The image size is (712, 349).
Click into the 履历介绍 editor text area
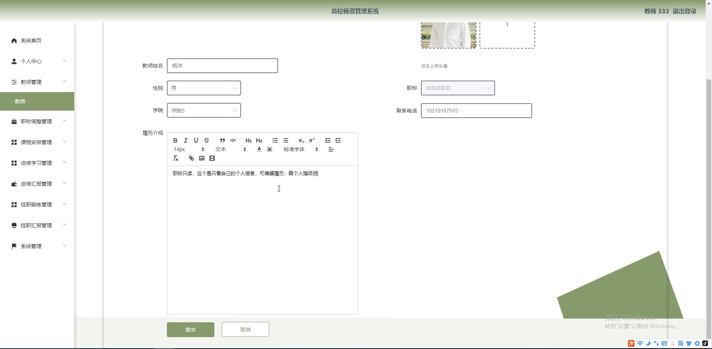[263, 240]
